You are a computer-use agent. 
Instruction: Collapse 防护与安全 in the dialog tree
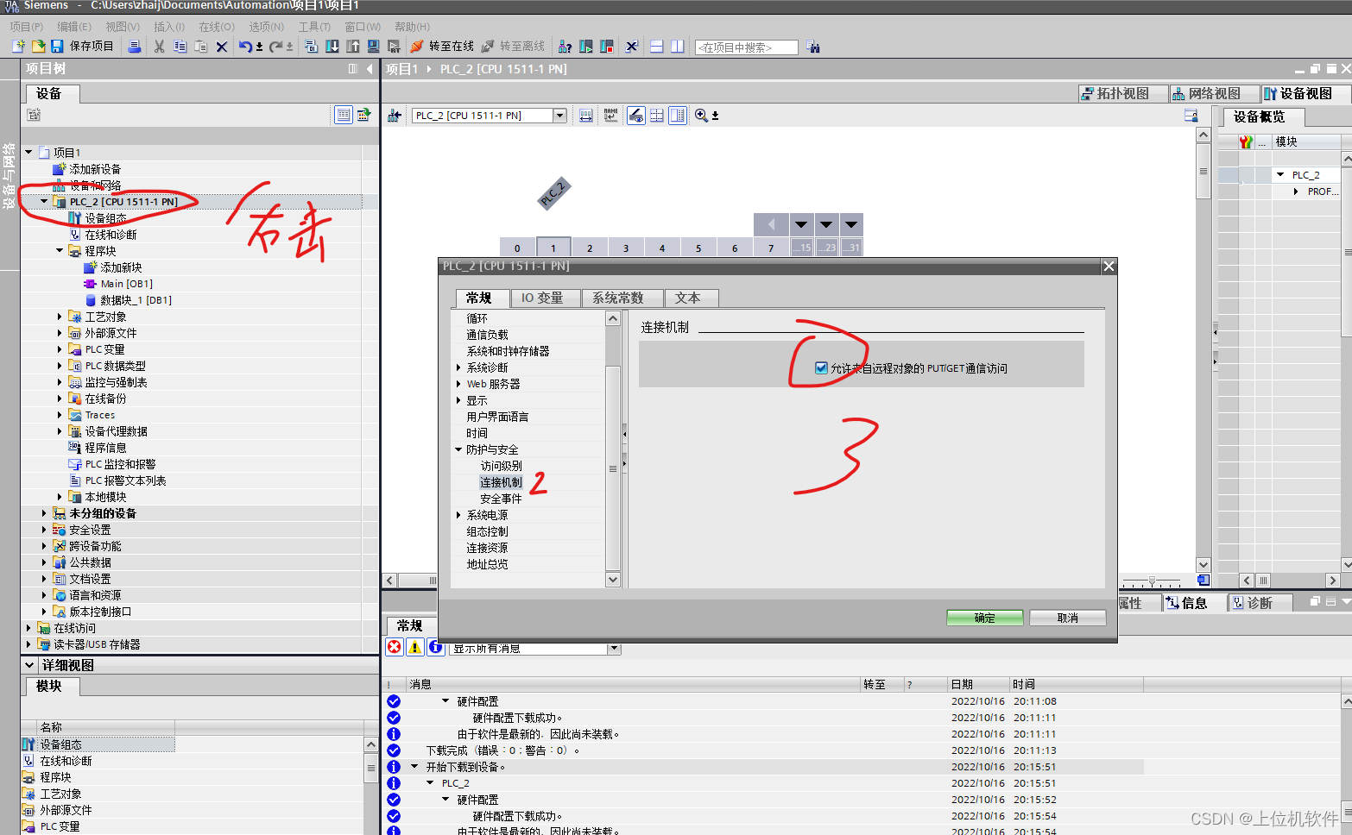[x=458, y=449]
